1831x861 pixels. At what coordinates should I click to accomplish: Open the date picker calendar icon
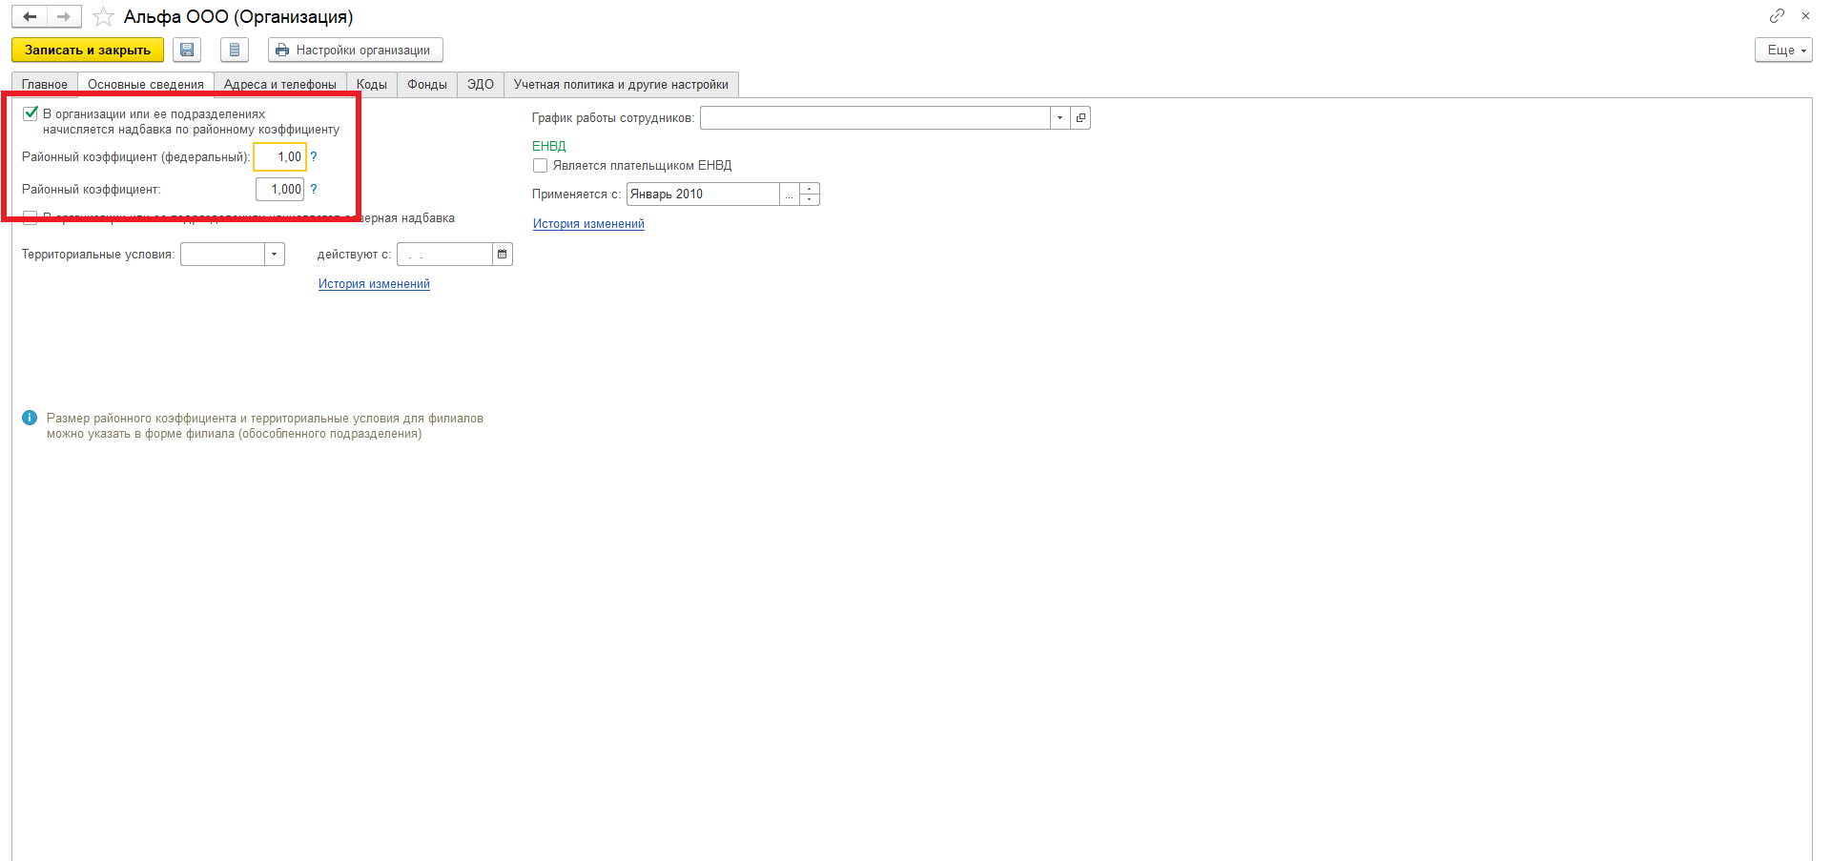(503, 254)
